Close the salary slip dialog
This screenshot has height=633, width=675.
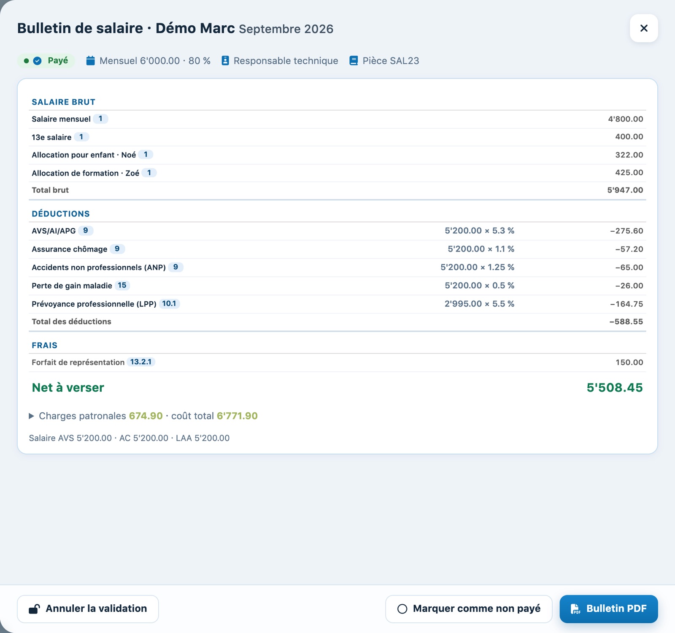644,28
